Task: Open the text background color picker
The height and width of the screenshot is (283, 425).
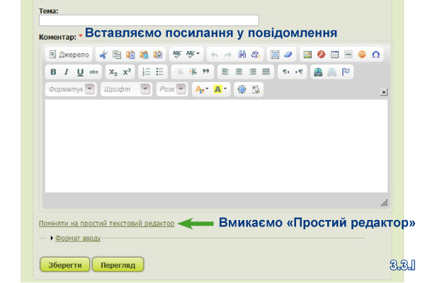Action: pyautogui.click(x=220, y=89)
